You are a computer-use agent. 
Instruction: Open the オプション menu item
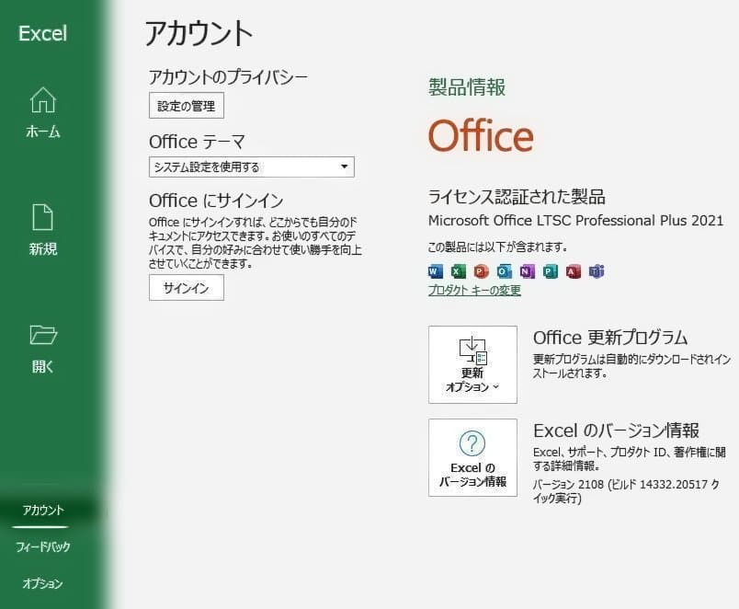(x=41, y=583)
